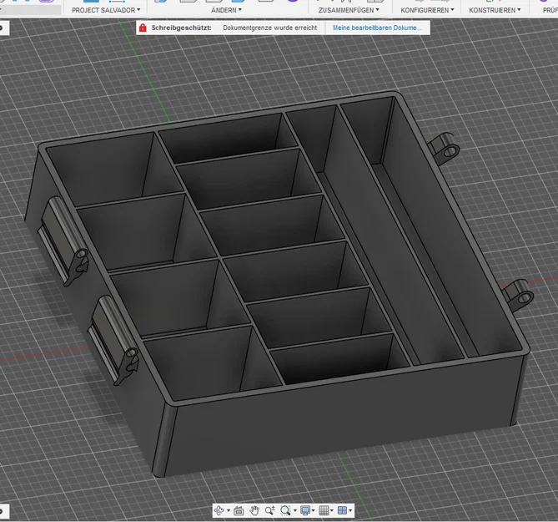Open the PROJECT SALVADOR menu
Screen dimensions: 558x522
tap(106, 10)
